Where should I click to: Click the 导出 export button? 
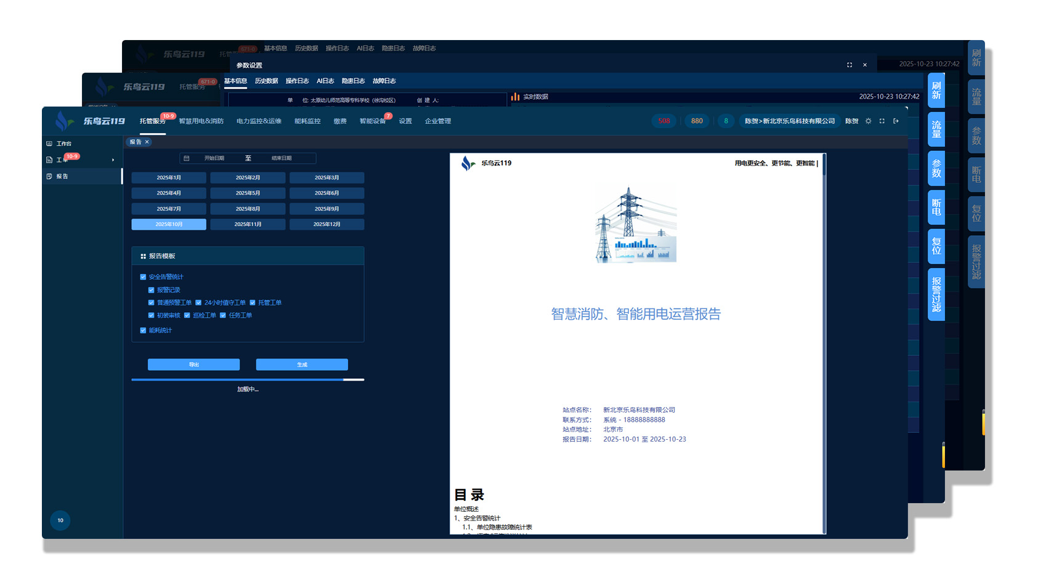point(193,365)
